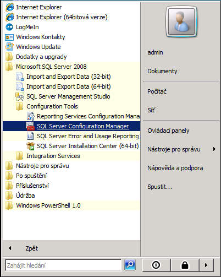The height and width of the screenshot is (277, 221).
Task: Expand Nástroje pro správu submenu arrow
Action: pos(214,149)
